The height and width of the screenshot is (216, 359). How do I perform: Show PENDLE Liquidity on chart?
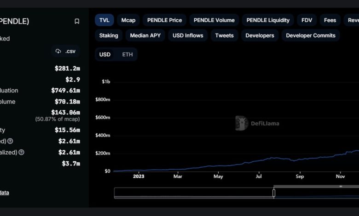coord(268,20)
